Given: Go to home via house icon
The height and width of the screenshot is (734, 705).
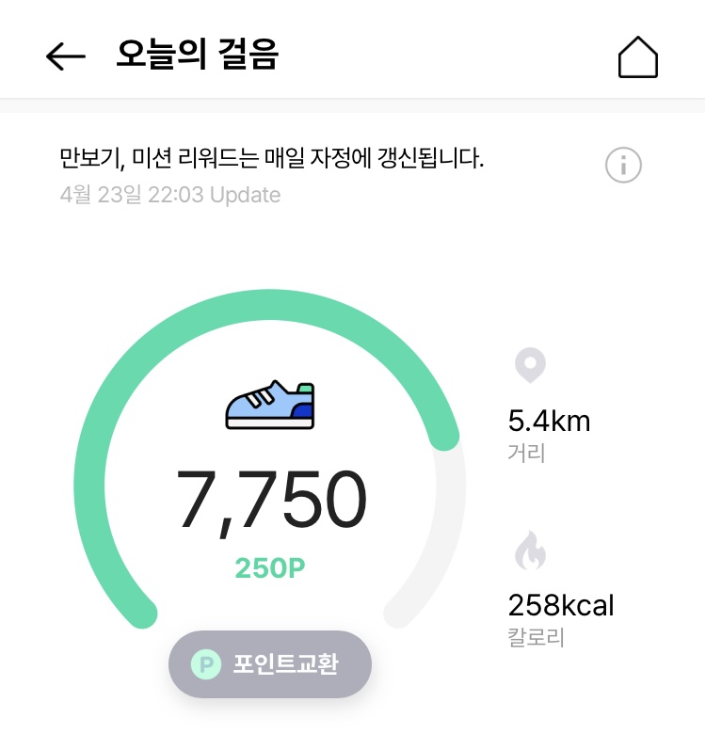Looking at the screenshot, I should [637, 57].
